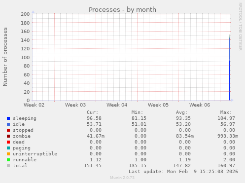Click the 'paging' legend label
The width and height of the screenshot is (245, 183).
(22, 148)
